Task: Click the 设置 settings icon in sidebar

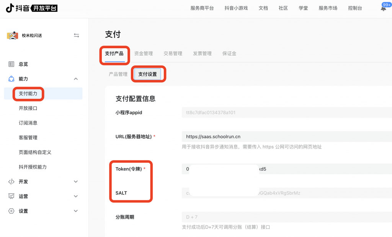Action: pyautogui.click(x=11, y=211)
